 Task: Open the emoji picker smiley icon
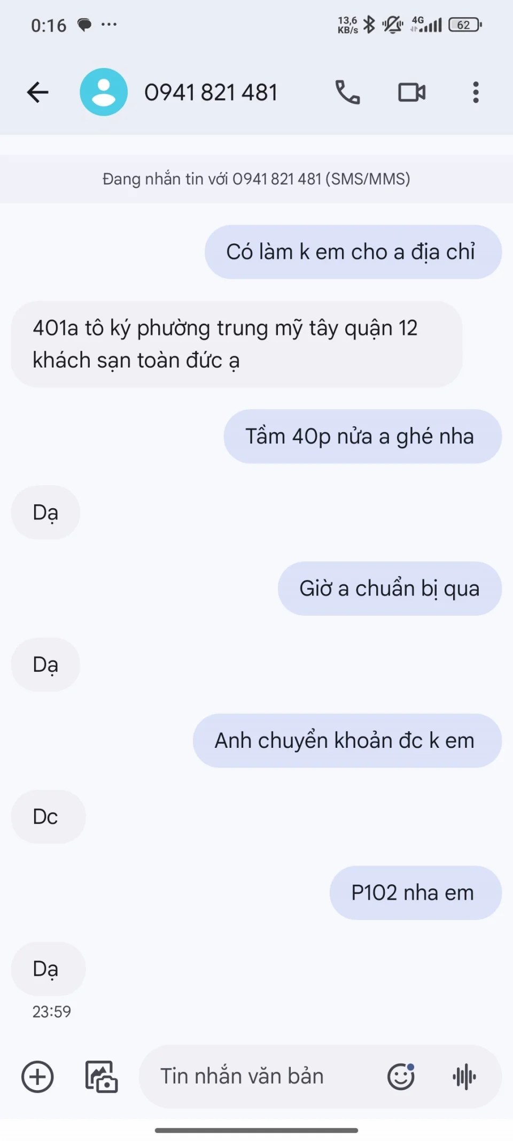point(401,1077)
